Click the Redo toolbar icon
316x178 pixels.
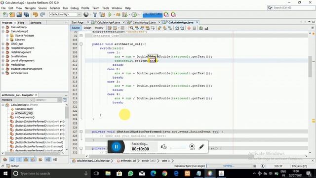click(x=42, y=14)
